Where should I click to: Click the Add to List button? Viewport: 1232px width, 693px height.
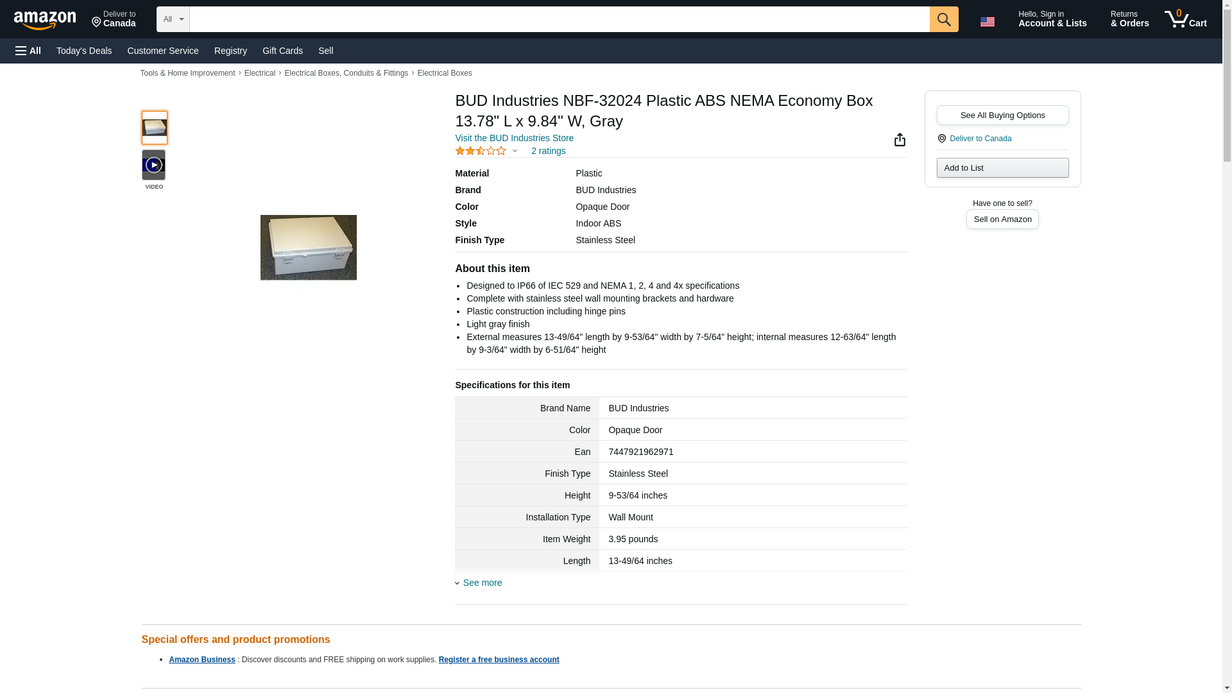tap(1002, 168)
